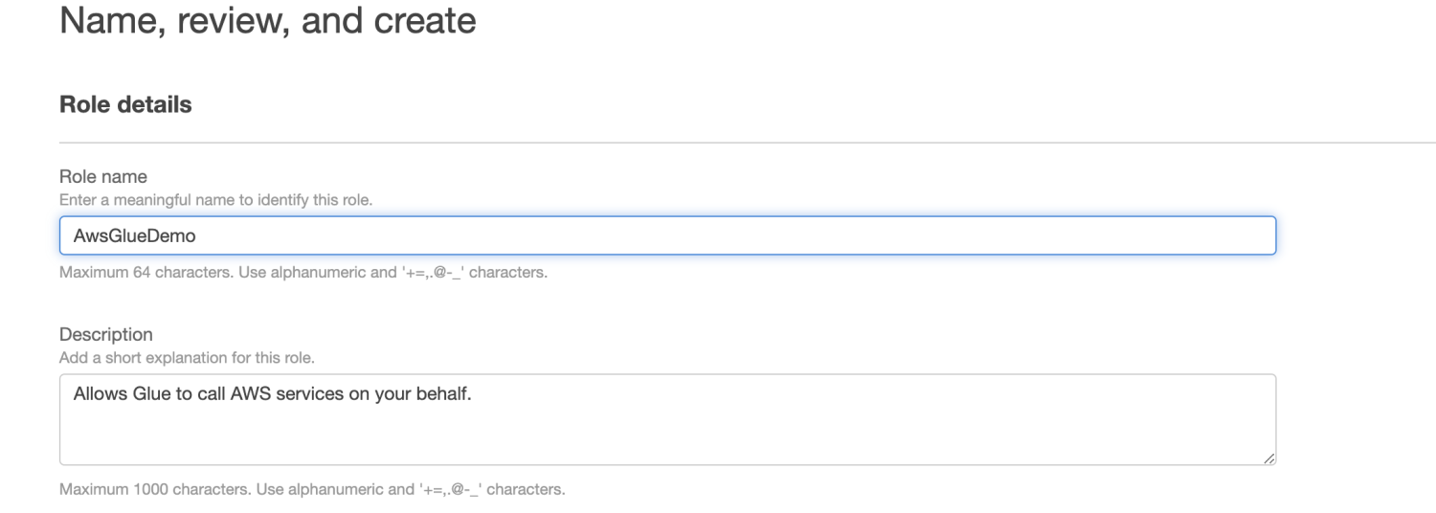Click empty space below the Description text
This screenshot has height=513, width=1436.
[666, 436]
